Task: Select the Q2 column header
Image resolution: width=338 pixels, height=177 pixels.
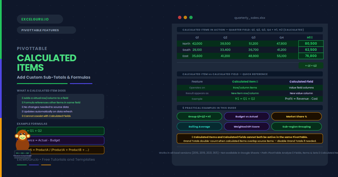Action: (x=225, y=37)
